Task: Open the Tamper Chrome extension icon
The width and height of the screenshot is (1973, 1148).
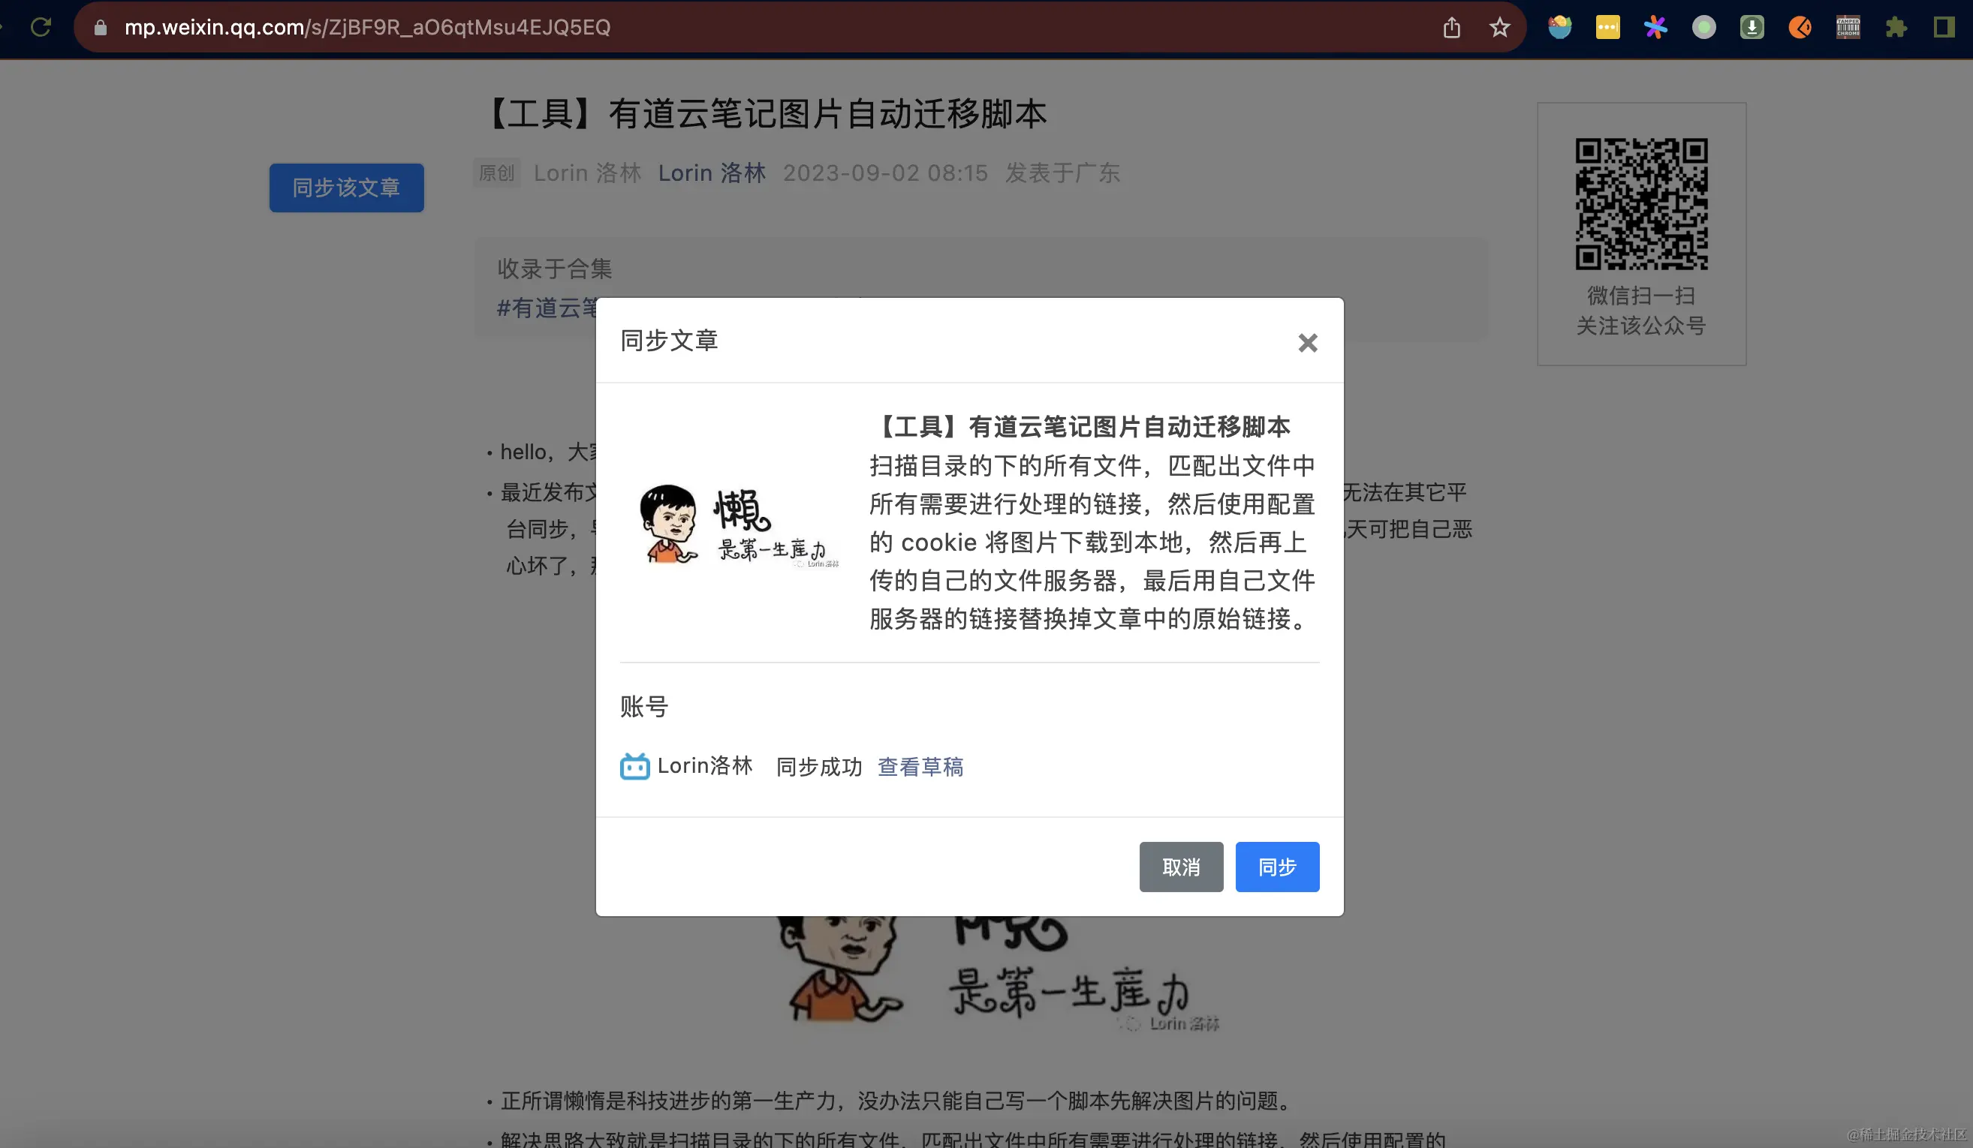Action: click(x=1848, y=28)
